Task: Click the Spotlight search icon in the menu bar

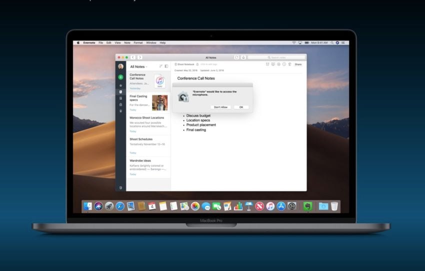Action: (332, 43)
